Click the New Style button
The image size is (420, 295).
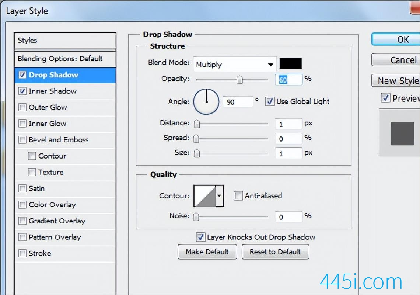coord(396,80)
